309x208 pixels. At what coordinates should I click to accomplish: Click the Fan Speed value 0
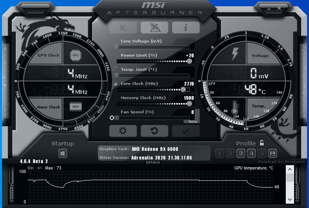tap(193, 112)
